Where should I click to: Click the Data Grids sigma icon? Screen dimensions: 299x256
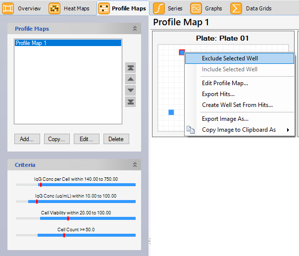coord(236,8)
